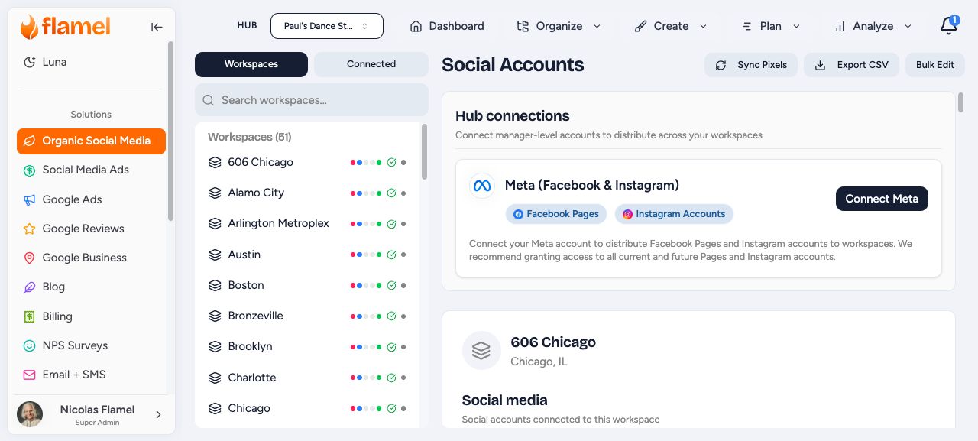Click the Facebook Pages tag
This screenshot has width=978, height=441.
coord(556,214)
